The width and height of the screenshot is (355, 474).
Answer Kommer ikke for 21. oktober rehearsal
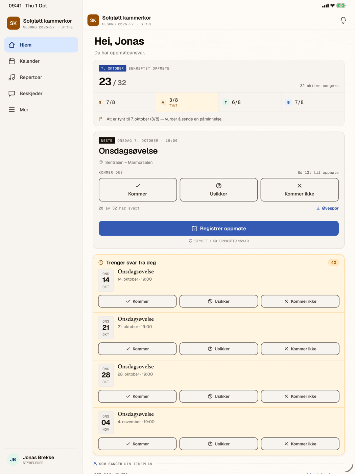pos(300,349)
